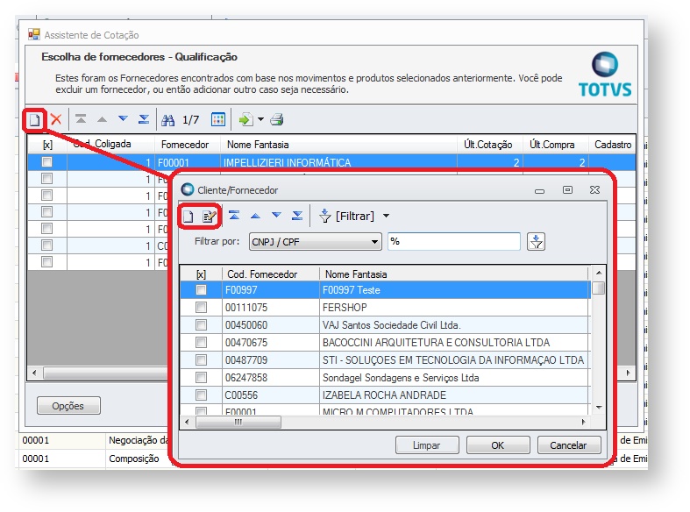Go to the first record in the Cliente/Fornecedor dialog
Image resolution: width=690 pixels, height=512 pixels.
click(234, 216)
